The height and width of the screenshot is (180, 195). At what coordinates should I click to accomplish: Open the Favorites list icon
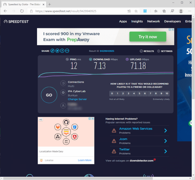coord(156,11)
